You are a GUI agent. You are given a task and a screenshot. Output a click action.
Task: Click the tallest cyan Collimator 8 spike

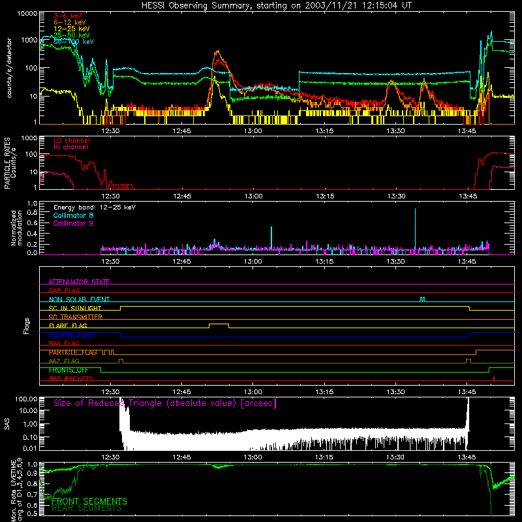pos(415,228)
